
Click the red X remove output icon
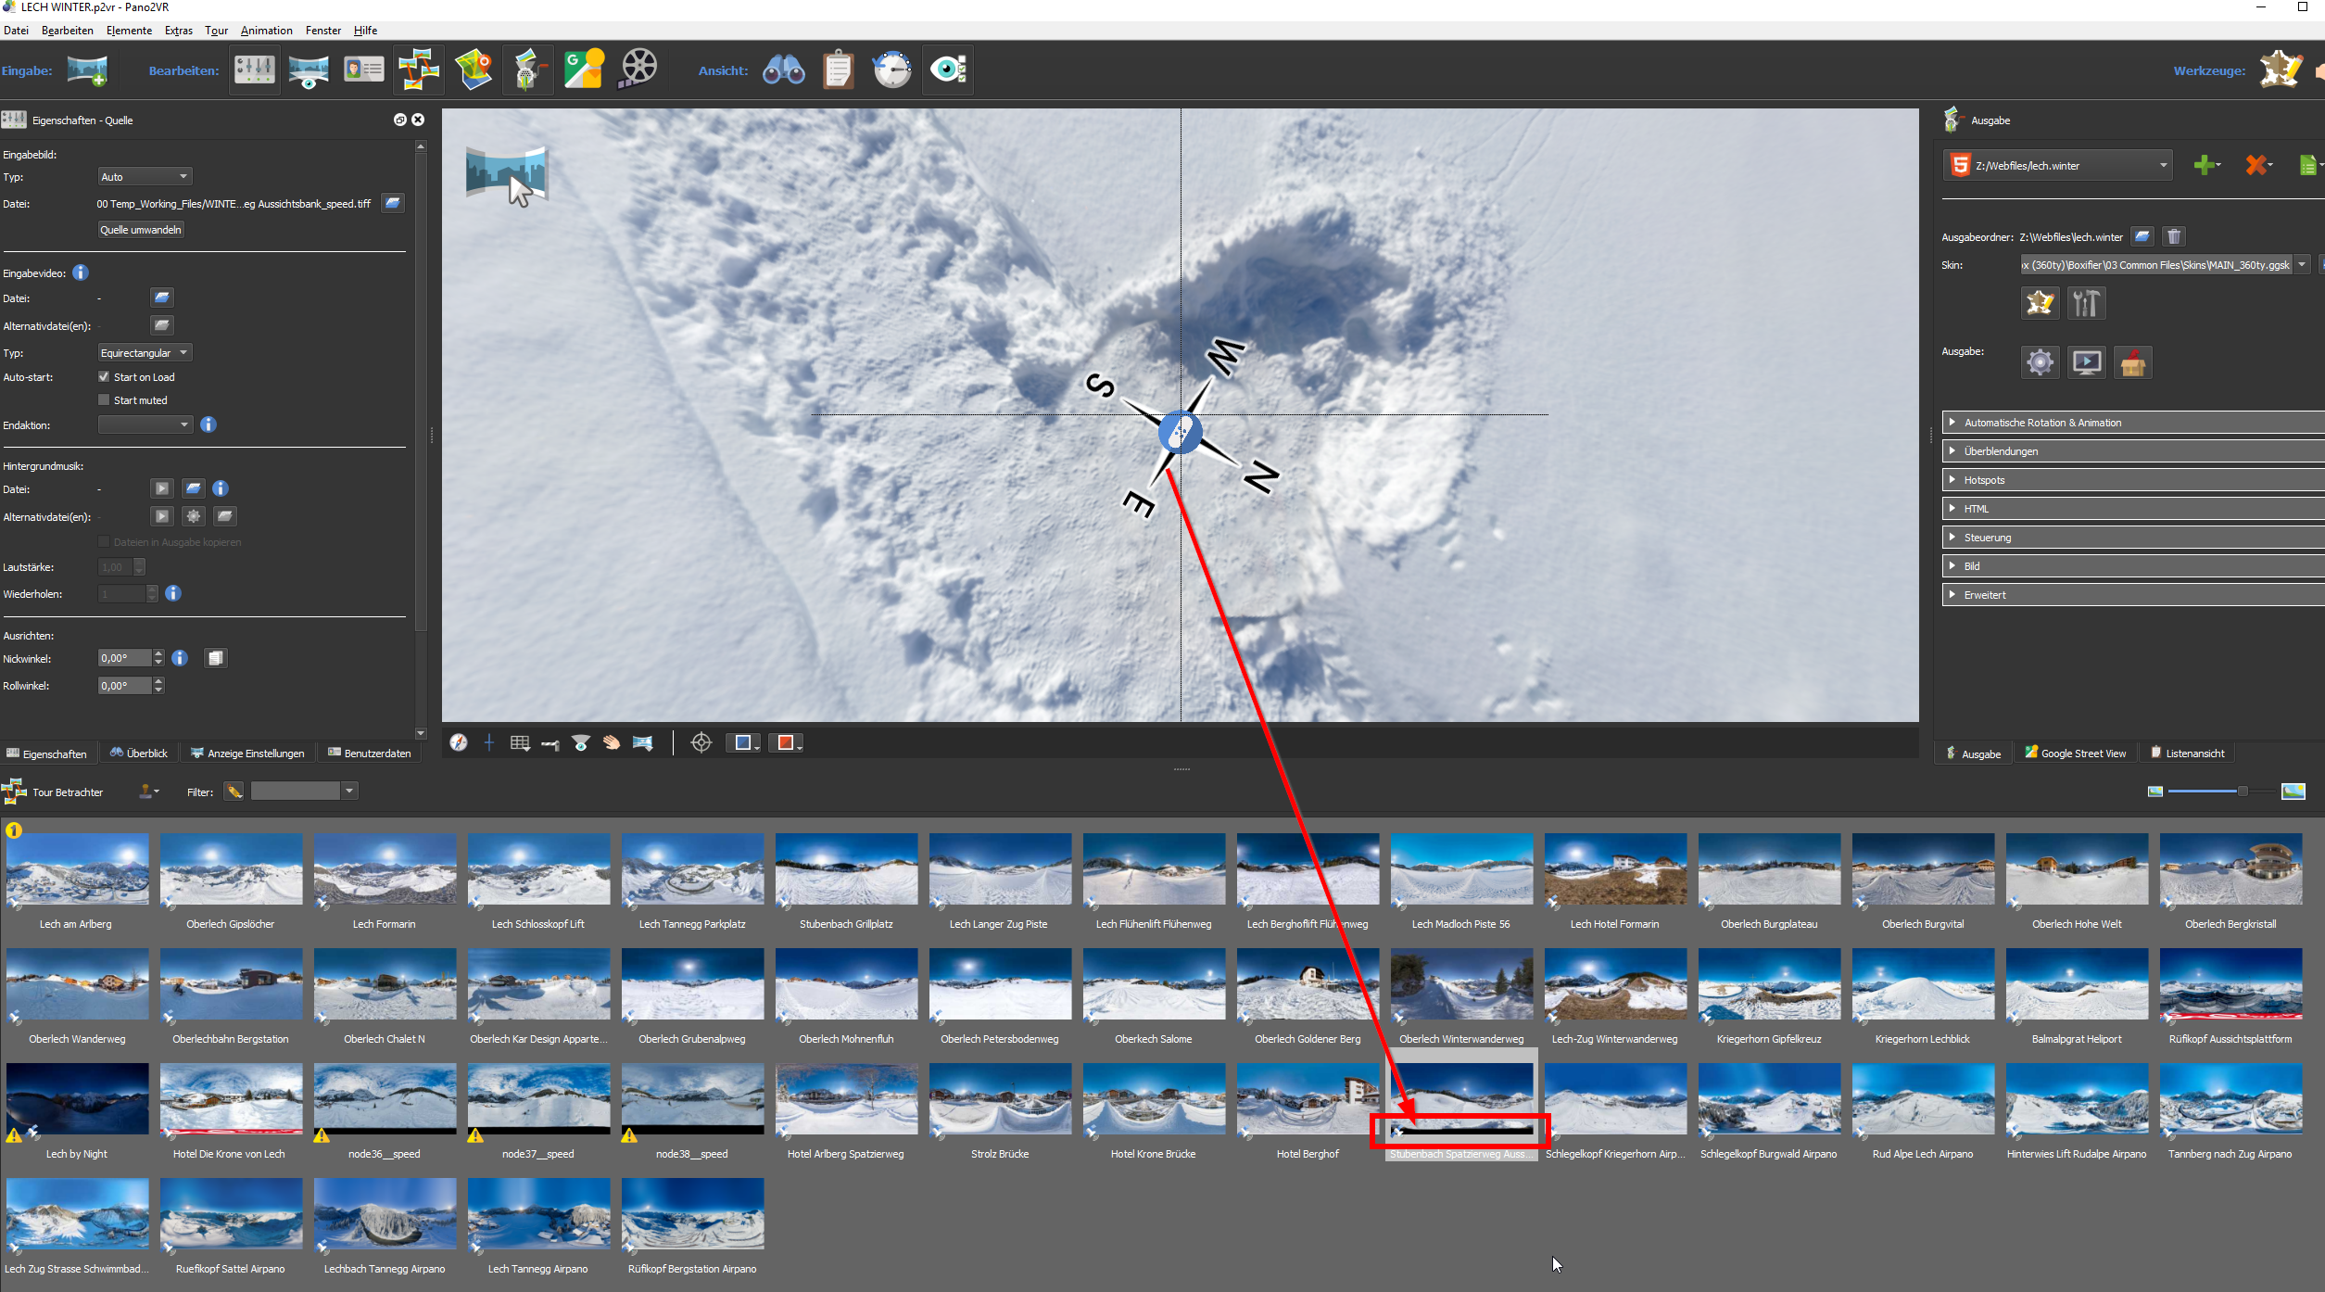click(2257, 165)
